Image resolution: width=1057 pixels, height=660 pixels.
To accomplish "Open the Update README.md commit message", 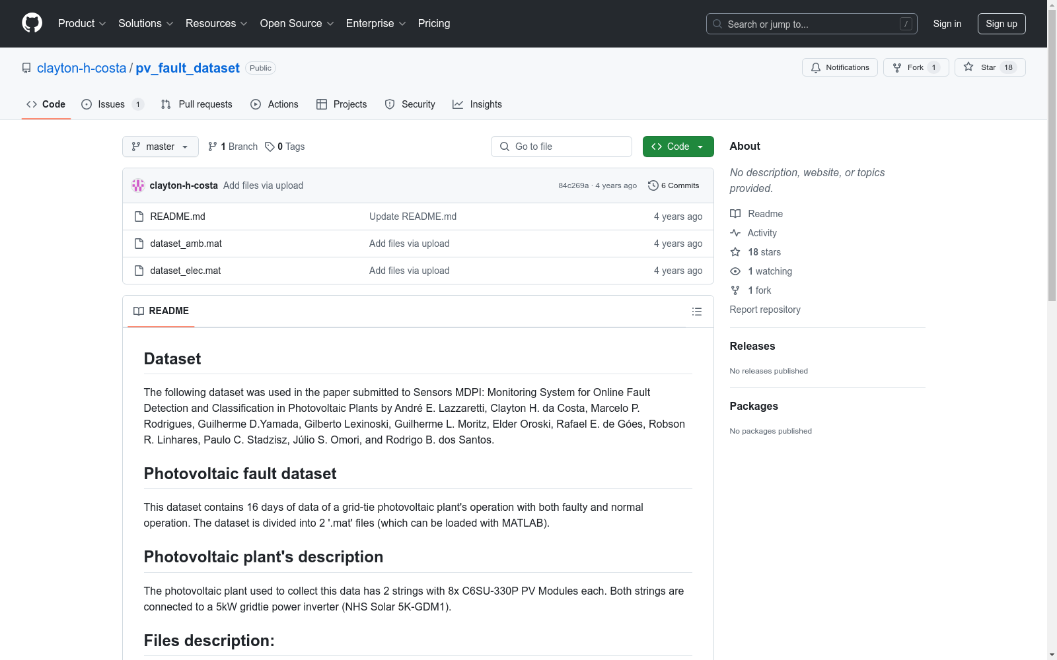I will (x=413, y=216).
